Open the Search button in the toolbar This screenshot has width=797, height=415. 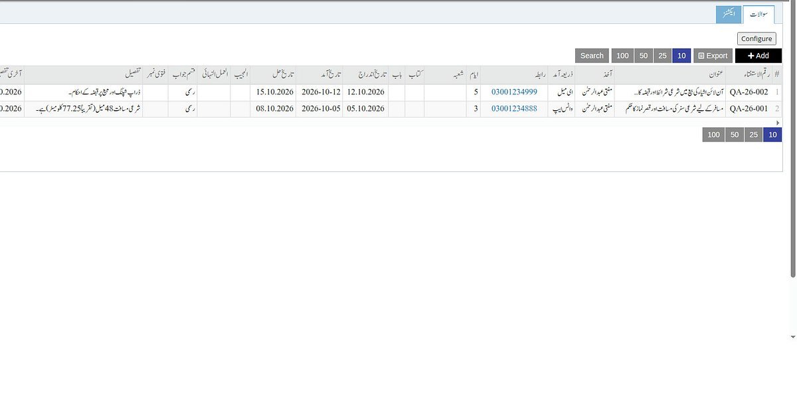pos(592,56)
